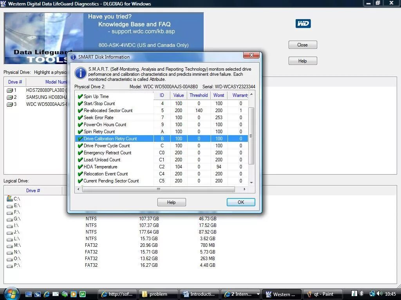Click Show Desktop quick launch icon
The width and height of the screenshot is (401, 300).
coord(28,294)
